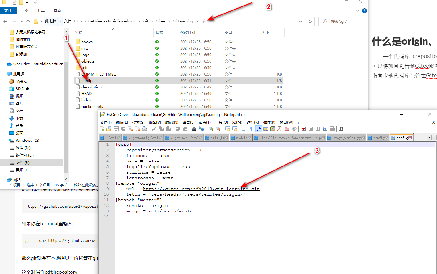437x274 pixels.
Task: Open Find with the binoculars icon
Action: (194, 129)
